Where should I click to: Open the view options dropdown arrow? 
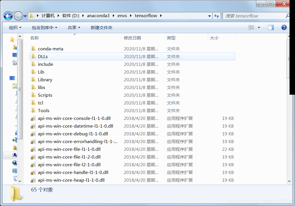(259, 27)
